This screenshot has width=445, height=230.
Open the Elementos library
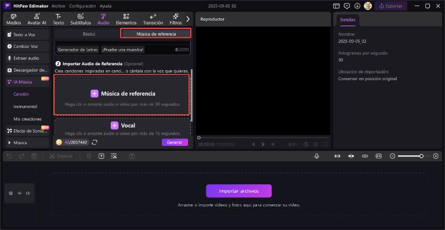click(x=126, y=19)
